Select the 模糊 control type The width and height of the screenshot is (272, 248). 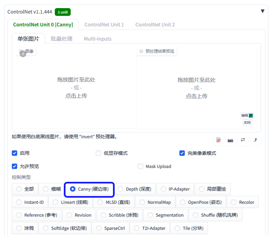pos(52,189)
